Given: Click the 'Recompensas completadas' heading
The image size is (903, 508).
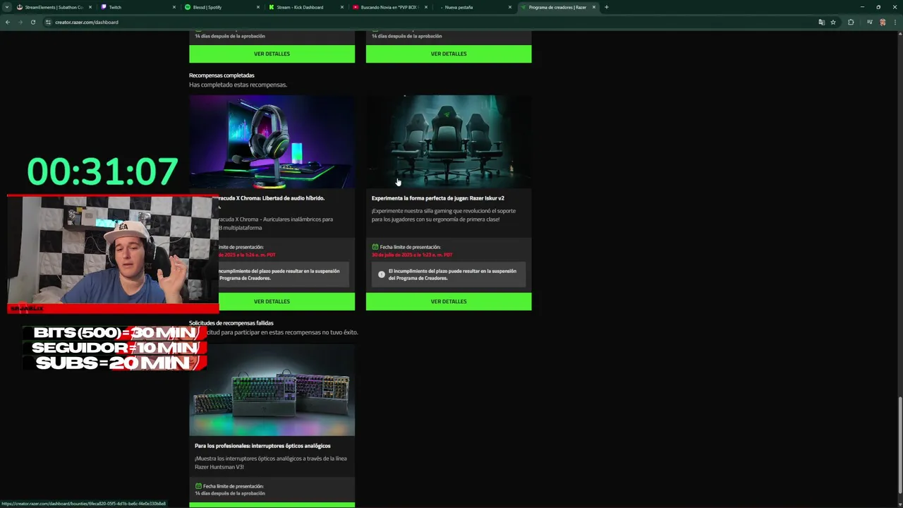Looking at the screenshot, I should [x=222, y=75].
